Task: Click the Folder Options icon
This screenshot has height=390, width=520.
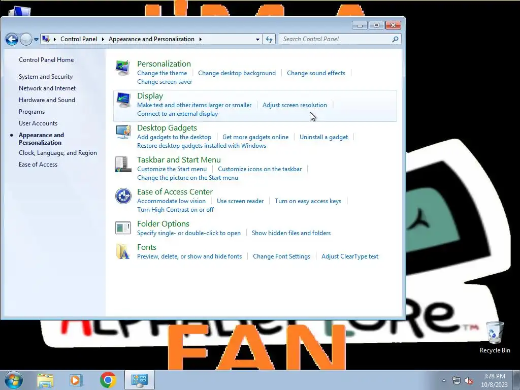Action: pos(123,228)
